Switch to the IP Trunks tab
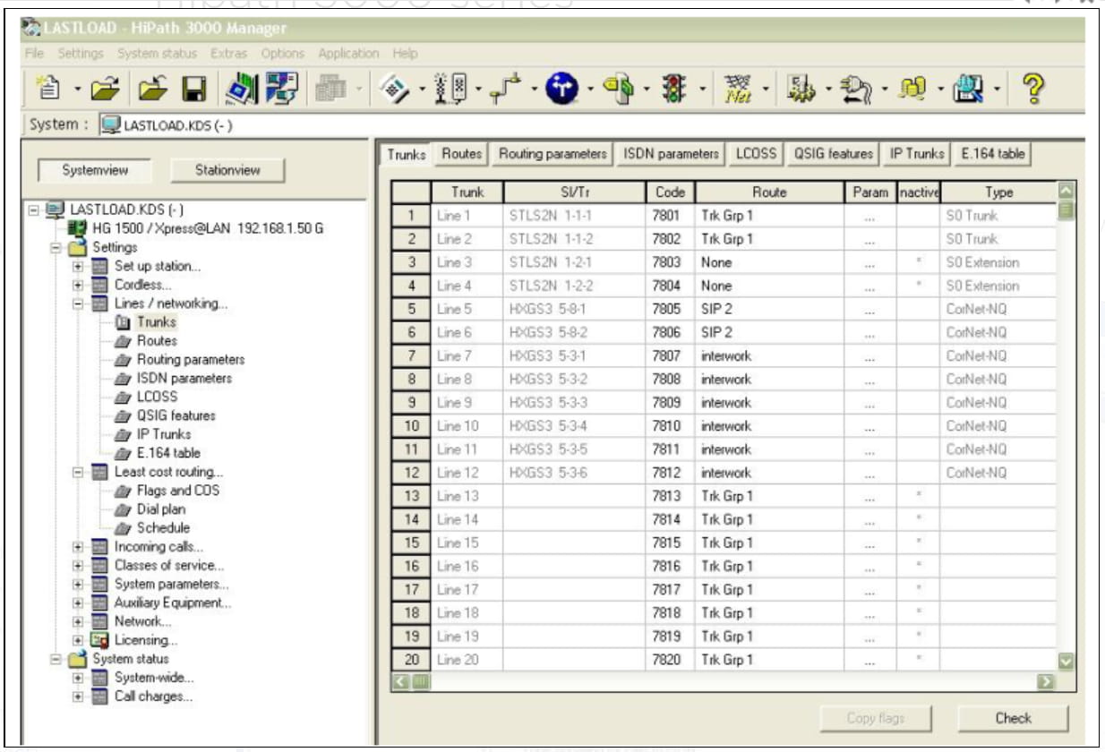 pyautogui.click(x=917, y=154)
